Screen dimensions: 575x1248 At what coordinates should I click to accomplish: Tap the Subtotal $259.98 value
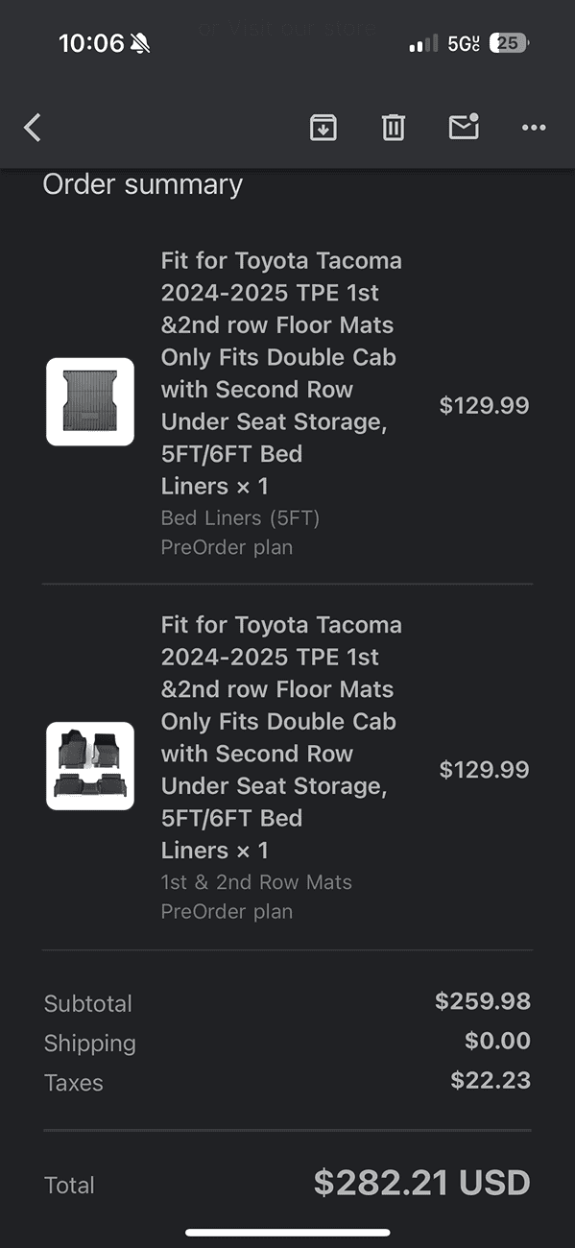[x=483, y=1001]
